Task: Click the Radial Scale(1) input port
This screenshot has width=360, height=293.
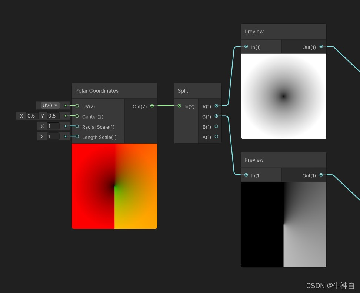Action: [77, 126]
